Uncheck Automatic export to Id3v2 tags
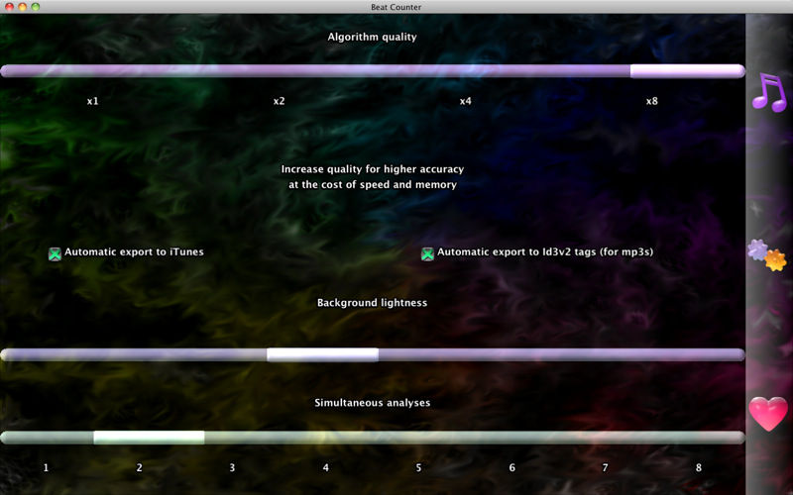The height and width of the screenshot is (495, 793). tap(427, 253)
